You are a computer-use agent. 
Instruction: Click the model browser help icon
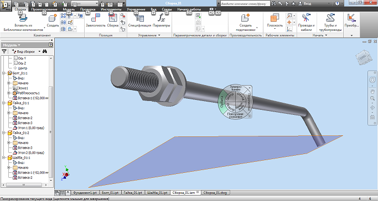[x=50, y=45]
